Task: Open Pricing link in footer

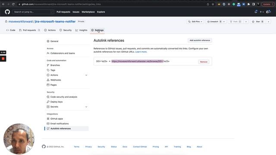Action: click(x=156, y=146)
